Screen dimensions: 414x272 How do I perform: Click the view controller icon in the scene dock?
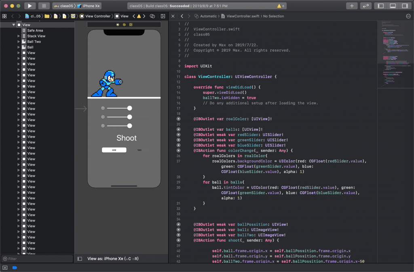pos(118,25)
